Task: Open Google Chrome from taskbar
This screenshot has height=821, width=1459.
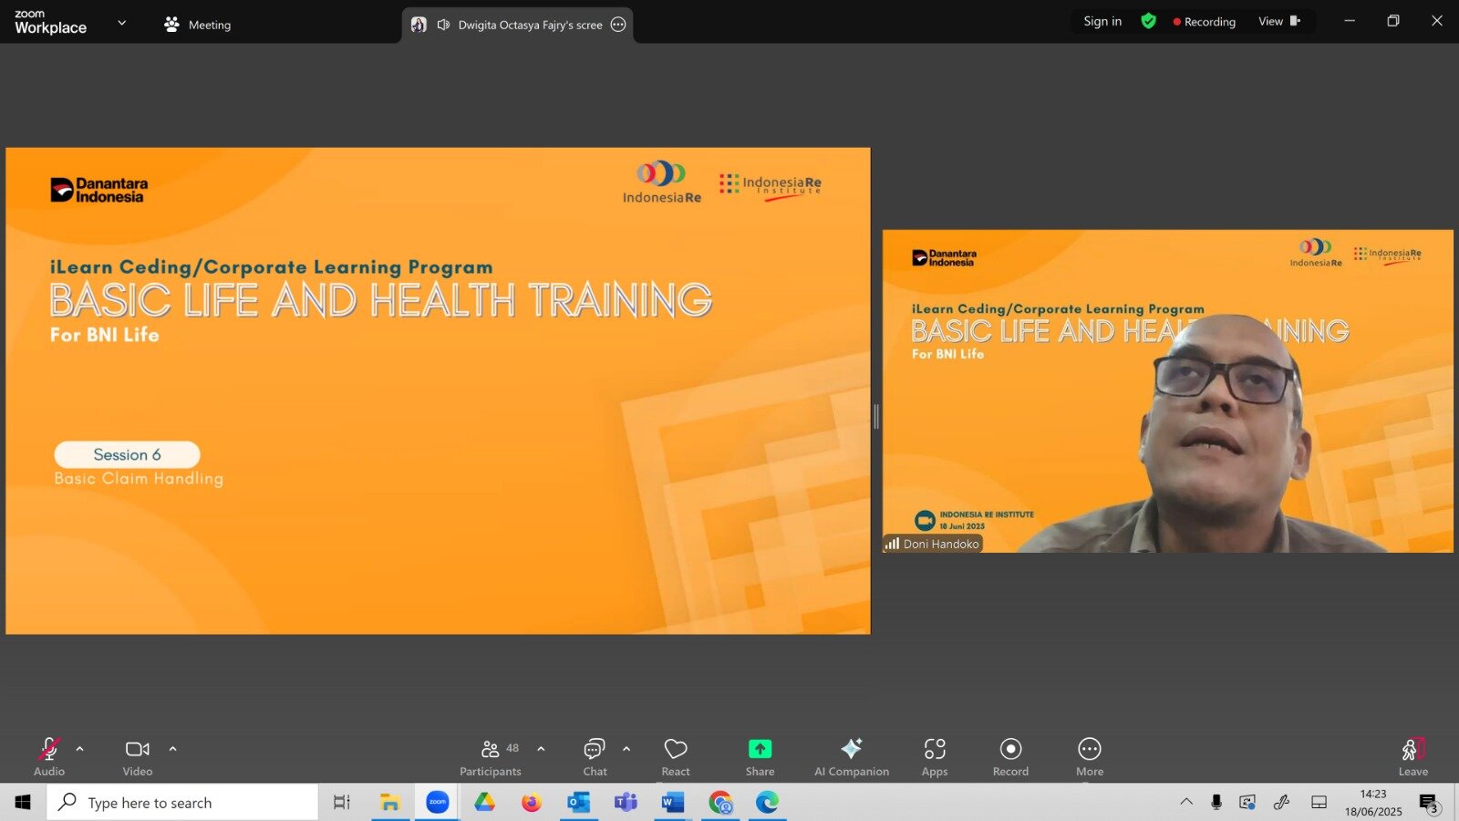Action: 720,802
